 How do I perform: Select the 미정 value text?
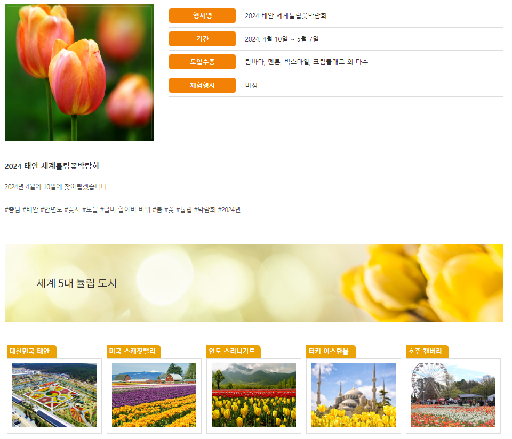(251, 85)
